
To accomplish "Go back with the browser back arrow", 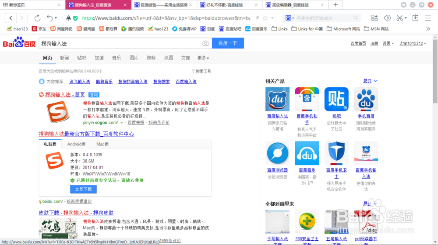I will tap(11, 18).
